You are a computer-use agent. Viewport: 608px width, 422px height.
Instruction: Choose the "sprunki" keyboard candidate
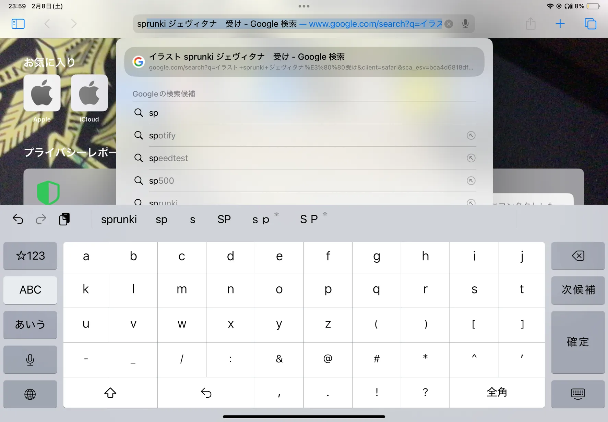tap(119, 219)
